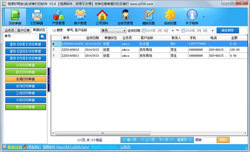Click orange 跳转 jump button

(223, 140)
